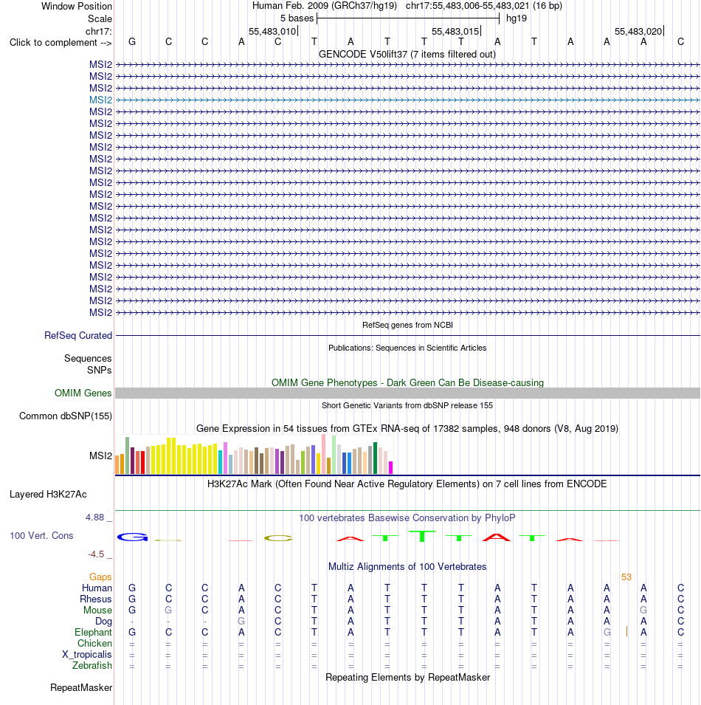This screenshot has width=701, height=705.
Task: Click the 'Click to complement -->' label
Action: [61, 42]
